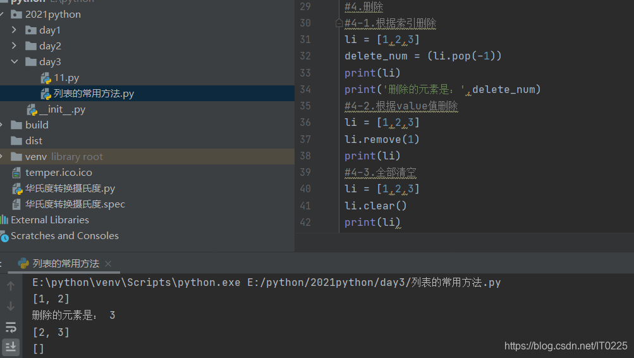Click line number 41 in gutter
The width and height of the screenshot is (634, 358).
[305, 206]
